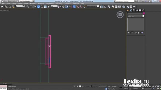
Task: Open the Modifiers menu
Action: (33, 4)
